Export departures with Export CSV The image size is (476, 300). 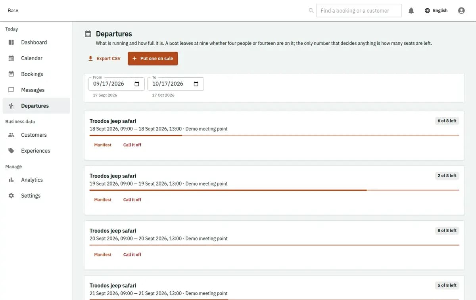coord(104,59)
